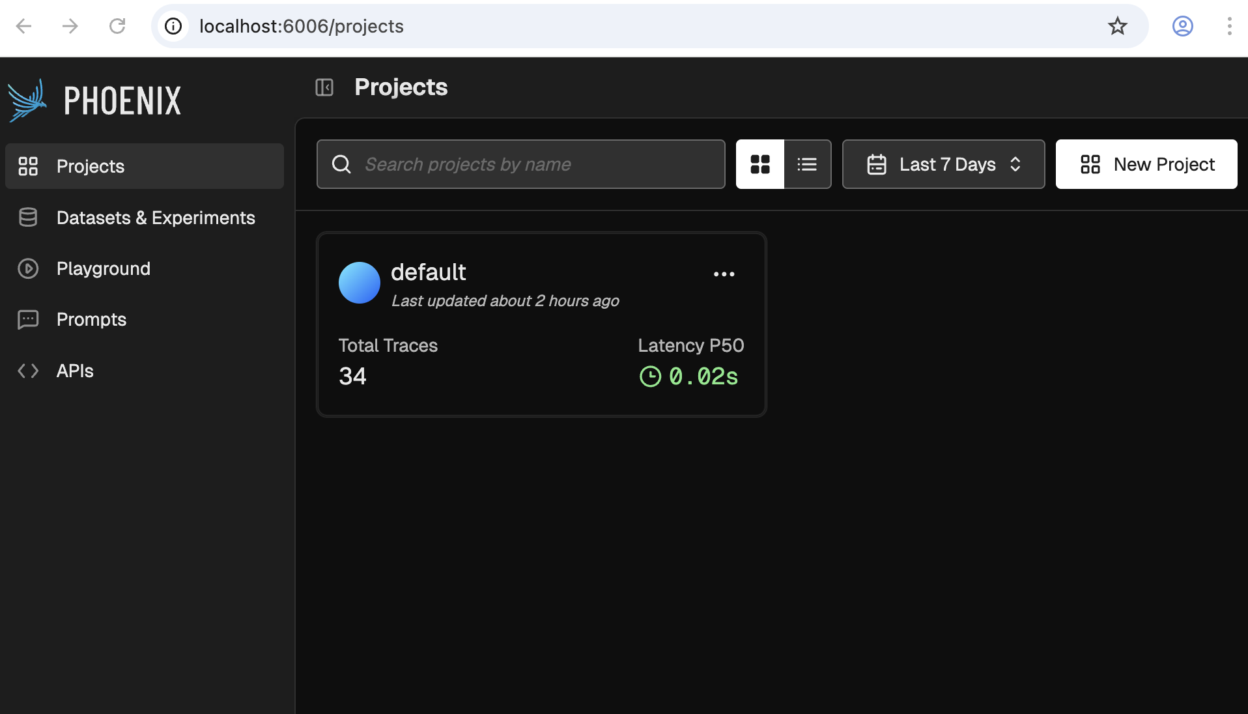The height and width of the screenshot is (714, 1248).
Task: Bookmark this page with the star icon
Action: pyautogui.click(x=1118, y=26)
